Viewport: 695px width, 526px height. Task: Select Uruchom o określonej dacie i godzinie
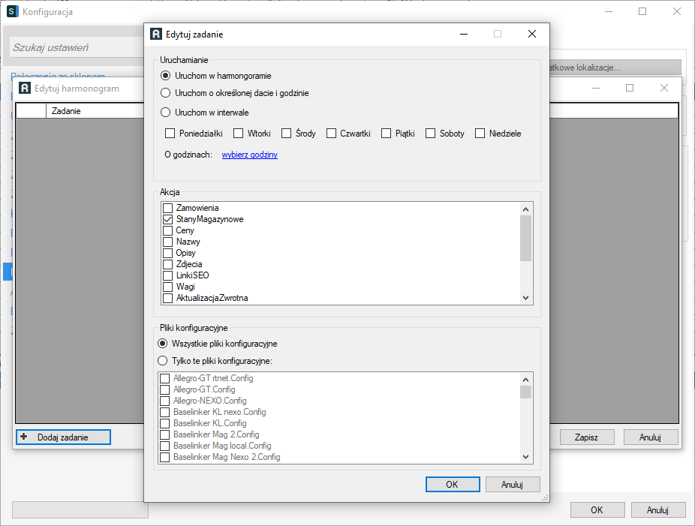tap(166, 93)
